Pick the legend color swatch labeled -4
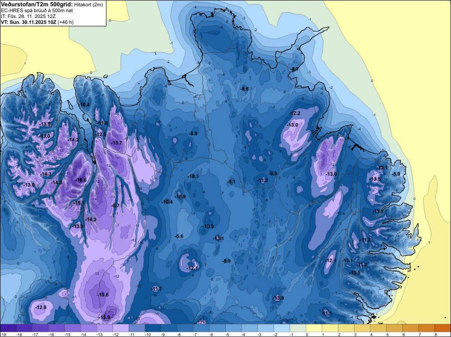This screenshot has width=451, height=337. coord(250,328)
